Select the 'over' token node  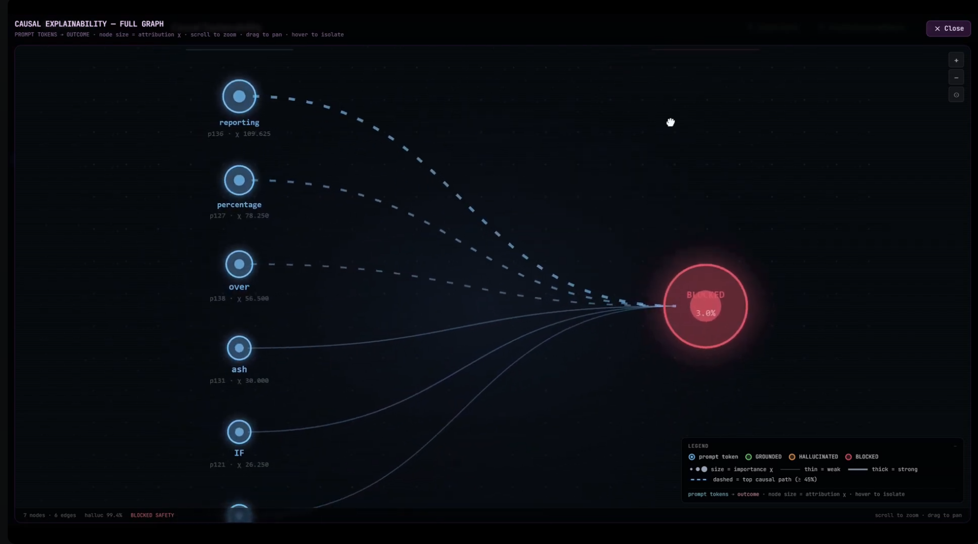239,264
